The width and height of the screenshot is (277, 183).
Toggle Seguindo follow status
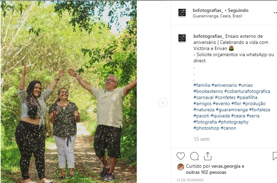[238, 11]
